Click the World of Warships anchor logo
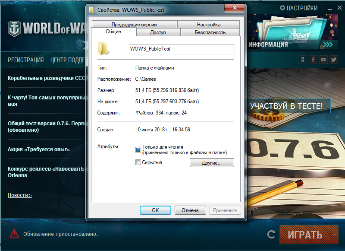 tap(15, 29)
